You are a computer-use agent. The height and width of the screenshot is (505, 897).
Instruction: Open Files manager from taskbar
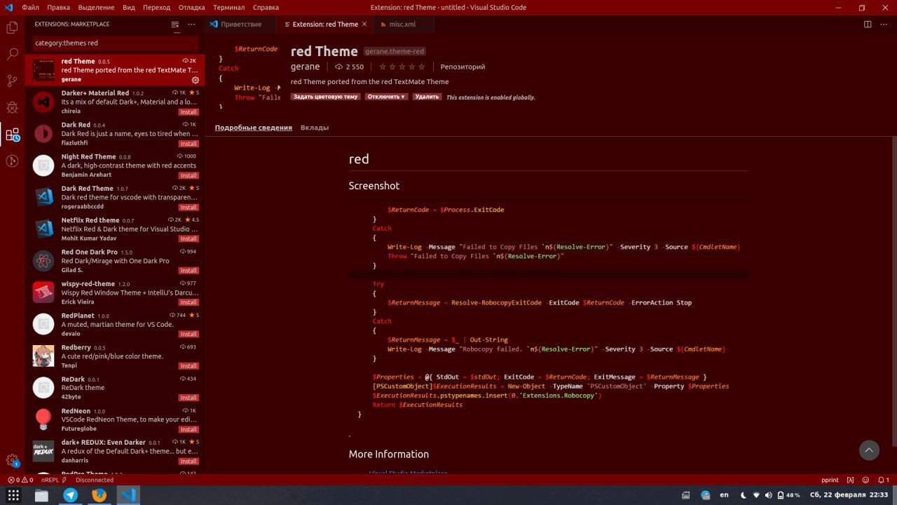tap(41, 495)
